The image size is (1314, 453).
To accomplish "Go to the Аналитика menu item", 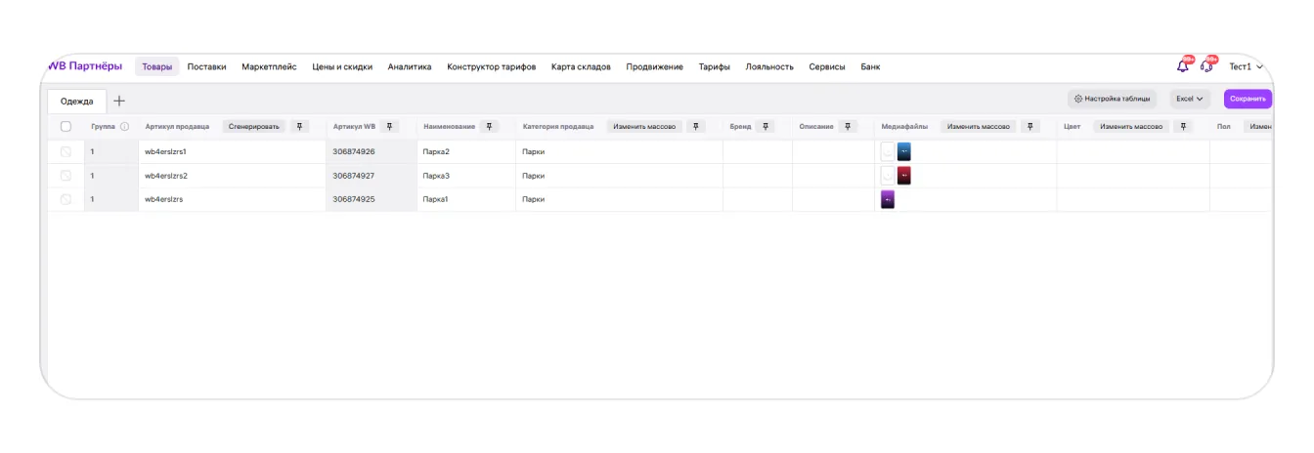I will coord(409,66).
